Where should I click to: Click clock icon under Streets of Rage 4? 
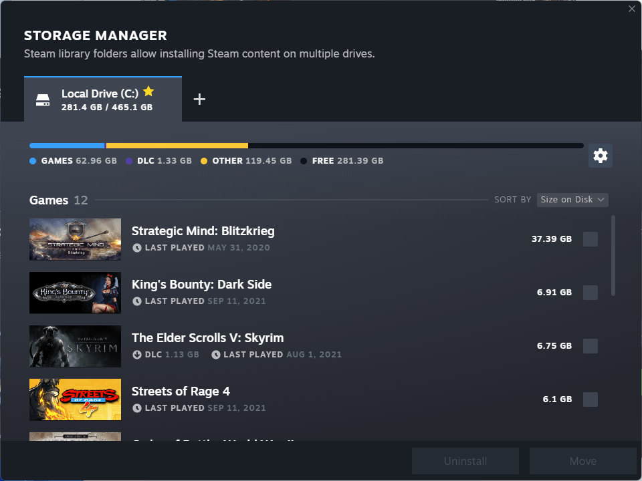(137, 408)
